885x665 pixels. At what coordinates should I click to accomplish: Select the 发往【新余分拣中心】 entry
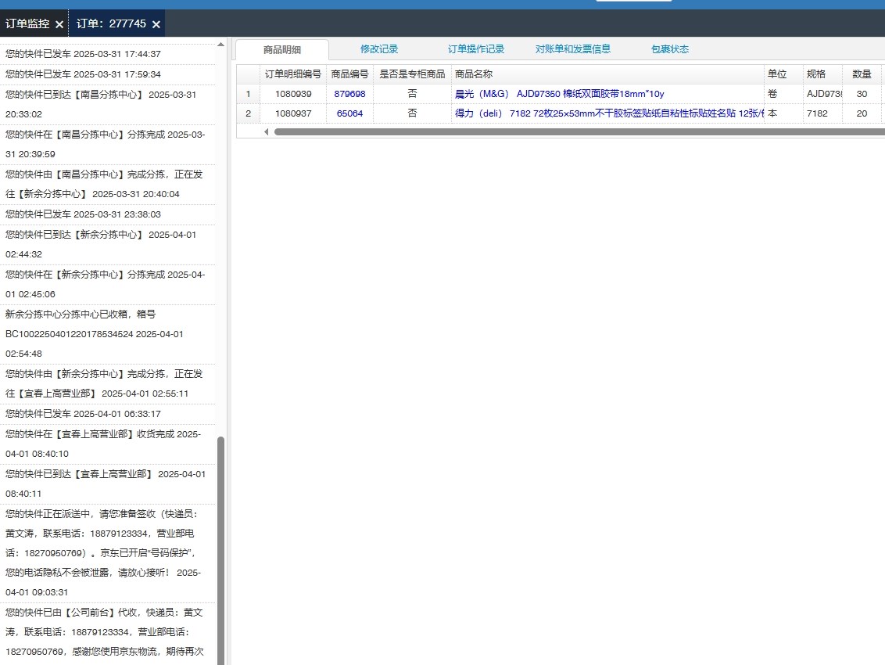(107, 184)
